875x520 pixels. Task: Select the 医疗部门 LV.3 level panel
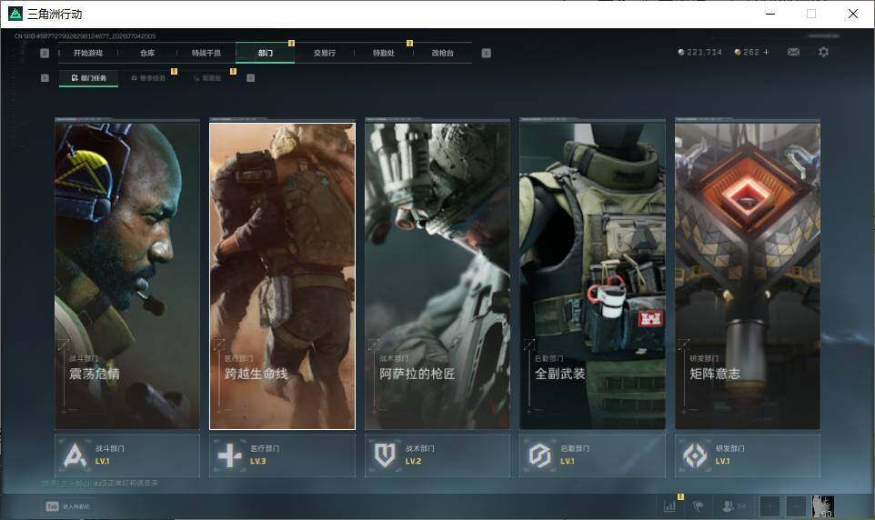(x=282, y=455)
